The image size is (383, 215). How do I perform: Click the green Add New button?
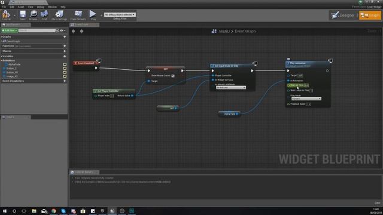tap(10, 30)
